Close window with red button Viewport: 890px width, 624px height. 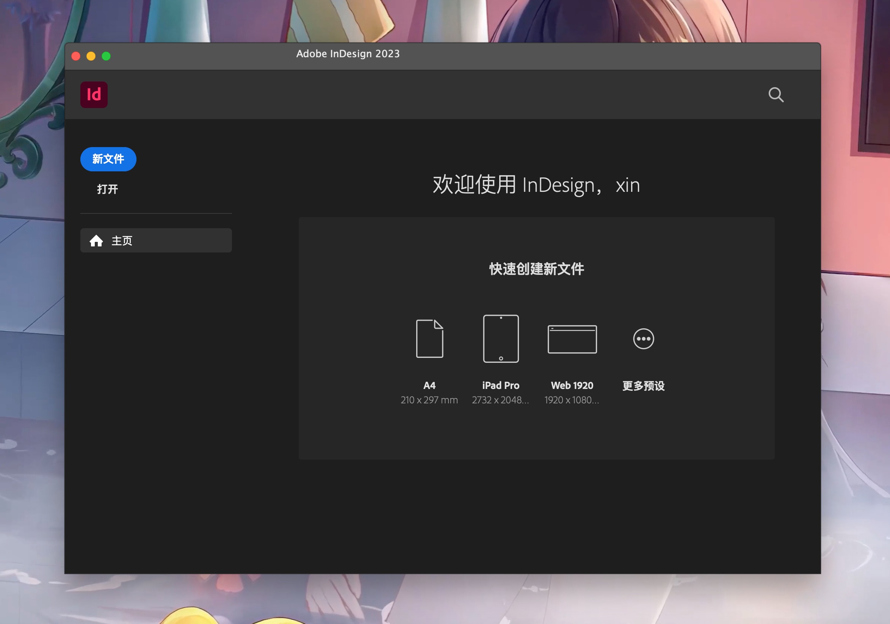tap(76, 56)
